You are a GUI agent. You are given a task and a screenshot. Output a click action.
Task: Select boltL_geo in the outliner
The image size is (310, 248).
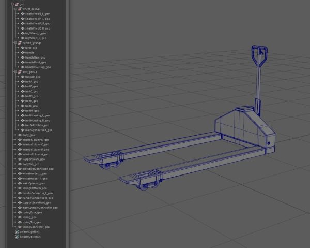[x=32, y=106]
